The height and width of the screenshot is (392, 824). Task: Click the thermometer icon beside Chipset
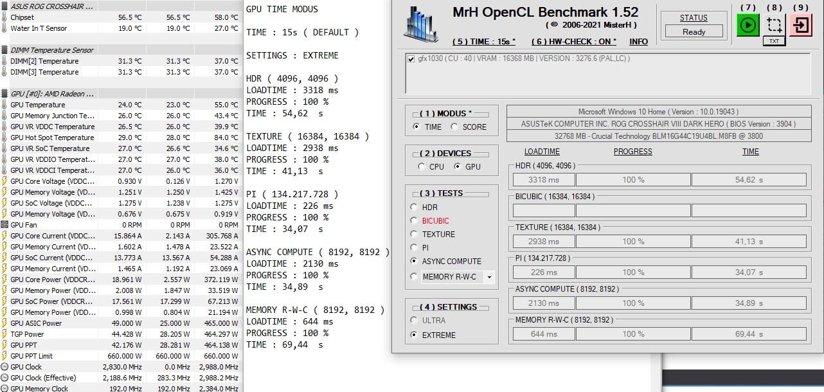point(4,17)
